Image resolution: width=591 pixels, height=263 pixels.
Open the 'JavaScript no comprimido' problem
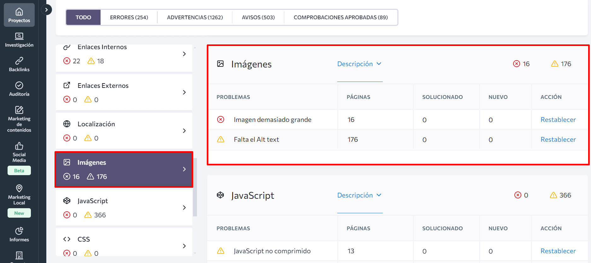coord(272,251)
